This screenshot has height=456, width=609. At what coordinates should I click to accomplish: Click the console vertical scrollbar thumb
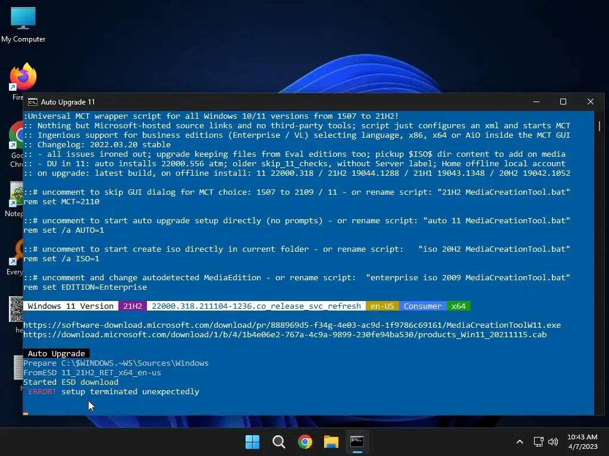(x=599, y=126)
